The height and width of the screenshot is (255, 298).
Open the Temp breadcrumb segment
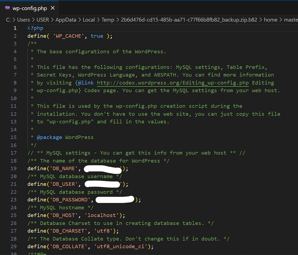(x=108, y=20)
